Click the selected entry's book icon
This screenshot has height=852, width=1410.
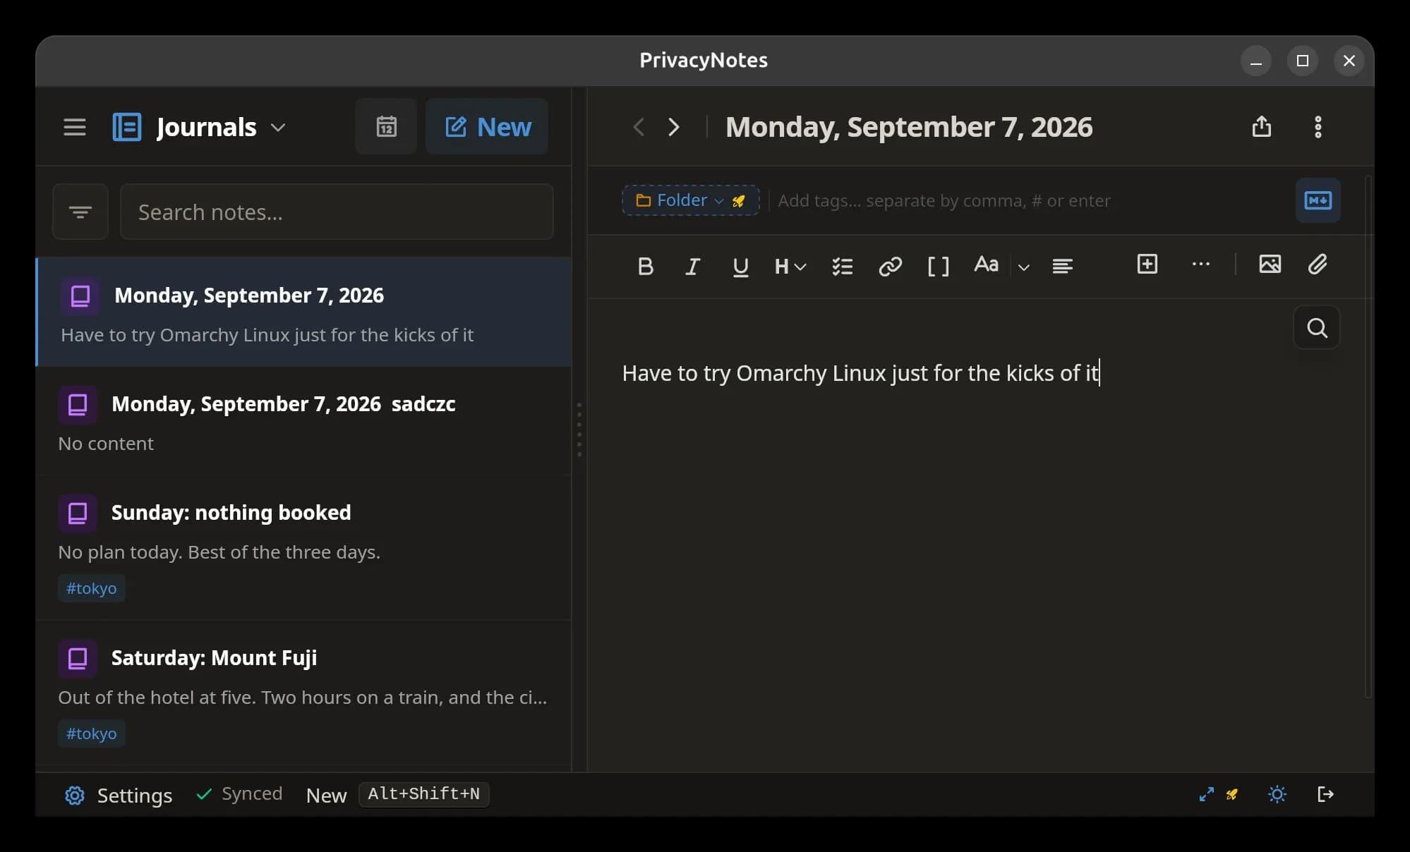(80, 296)
